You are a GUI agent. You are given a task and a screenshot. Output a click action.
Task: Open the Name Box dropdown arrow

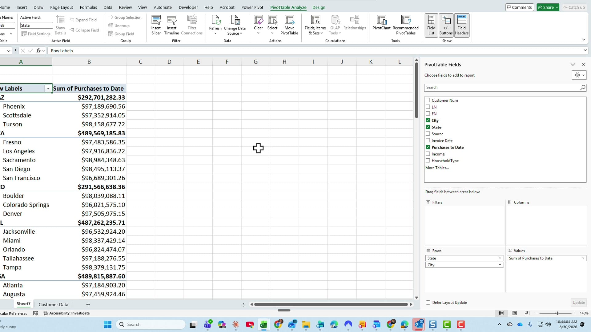pyautogui.click(x=8, y=51)
